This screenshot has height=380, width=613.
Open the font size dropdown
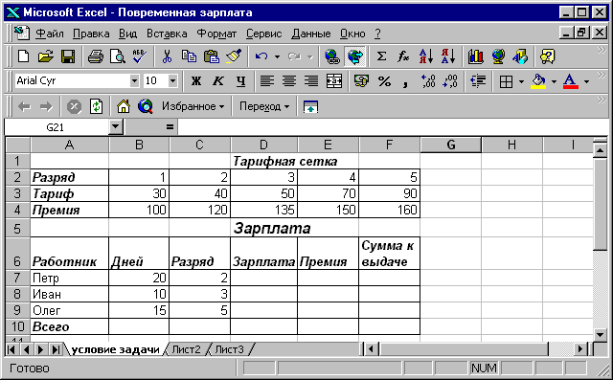coord(172,81)
